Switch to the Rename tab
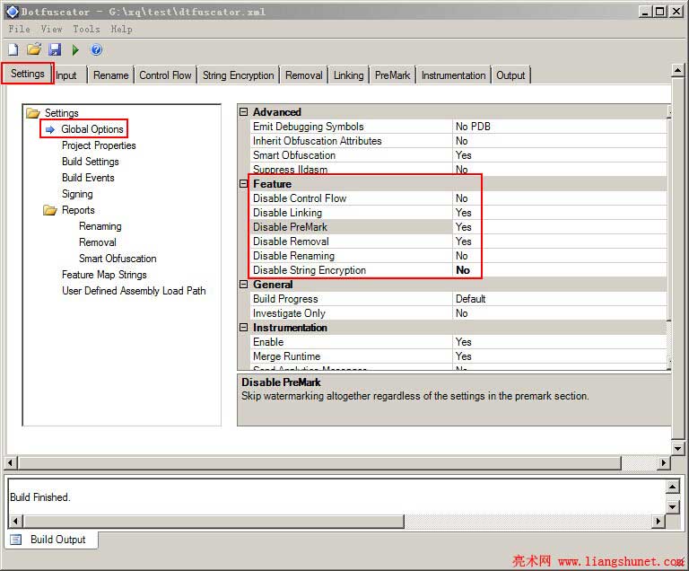689x571 pixels. point(110,75)
